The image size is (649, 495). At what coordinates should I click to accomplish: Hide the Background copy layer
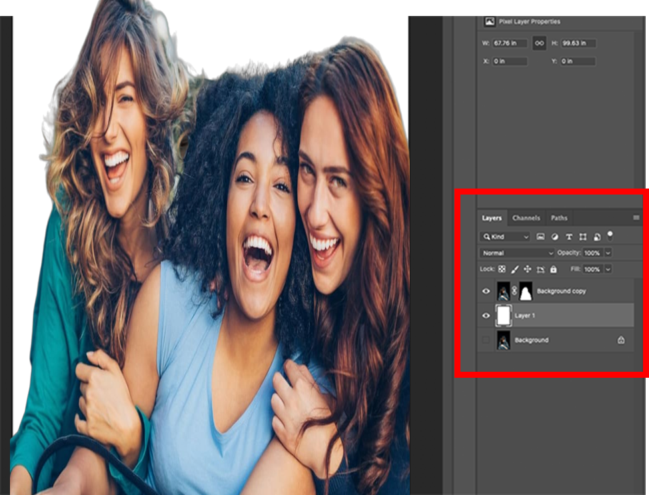(x=486, y=291)
